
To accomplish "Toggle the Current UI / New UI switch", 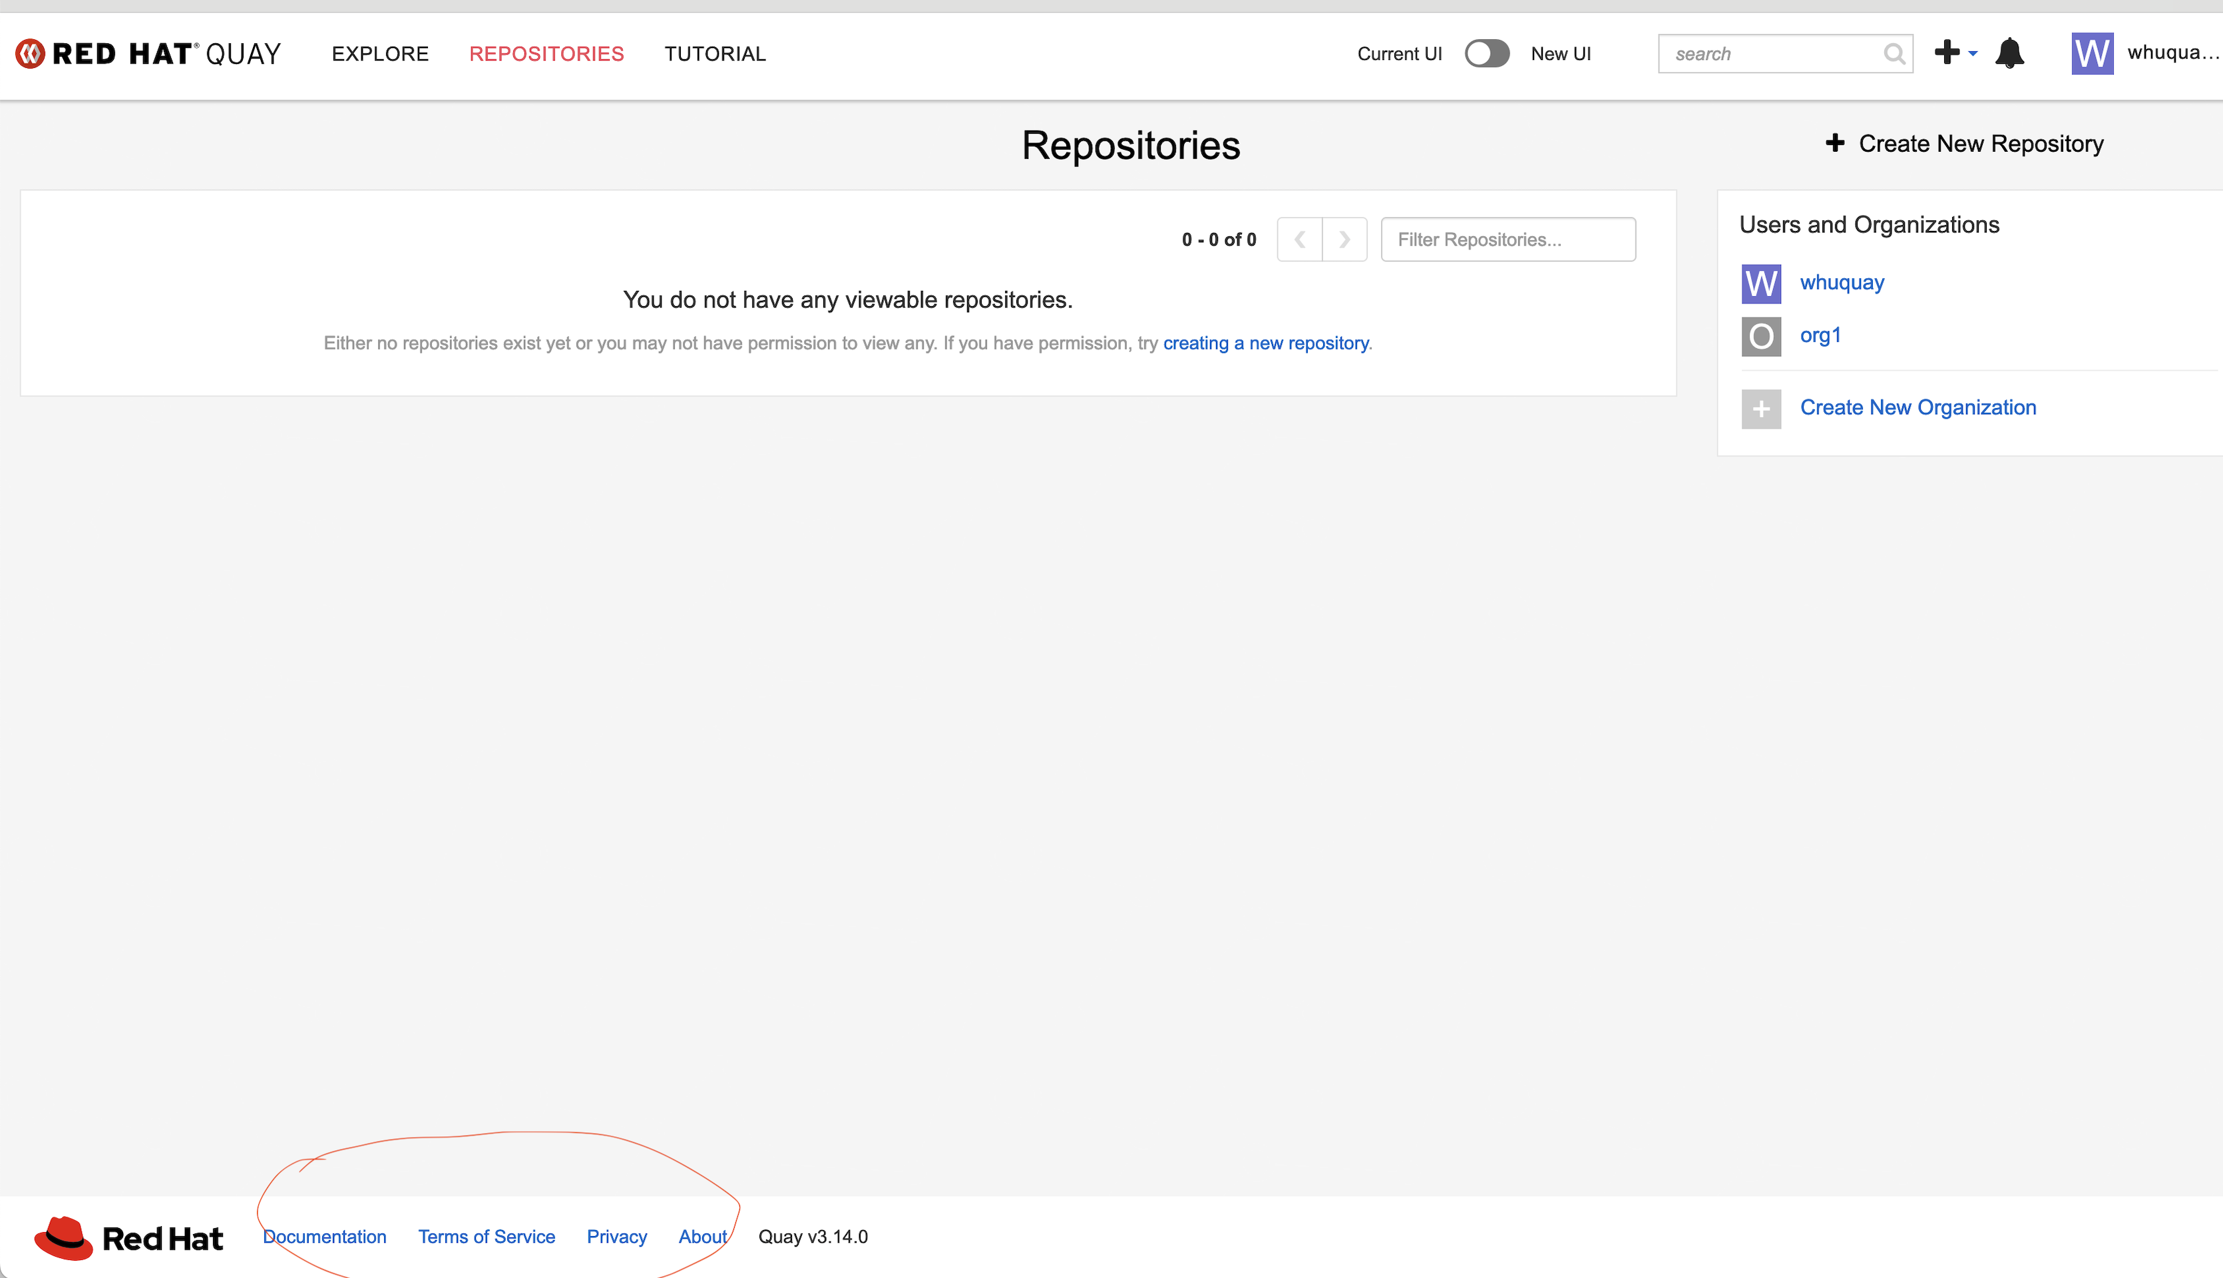I will 1487,53.
